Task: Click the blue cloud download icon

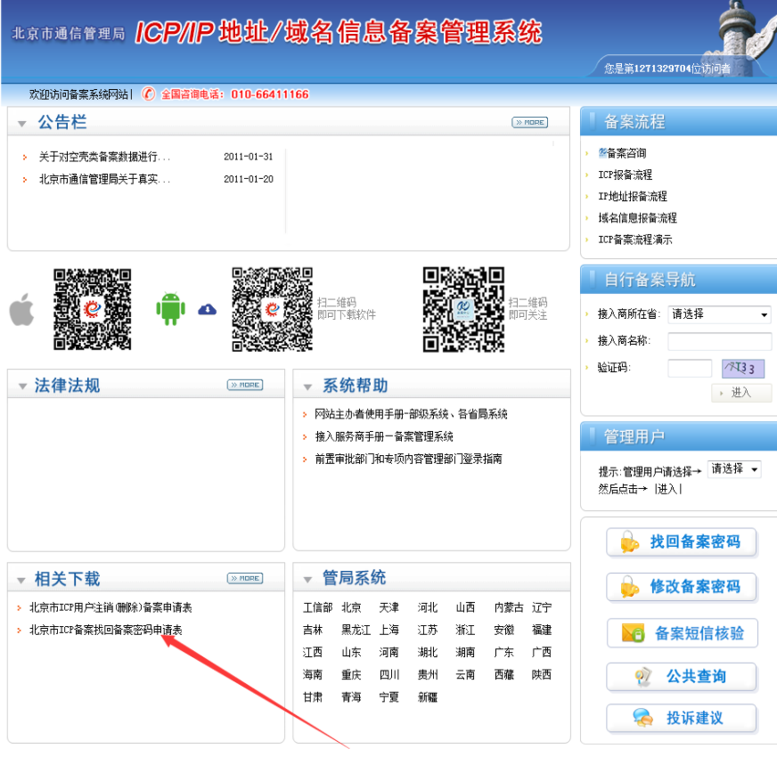Action: tap(207, 309)
